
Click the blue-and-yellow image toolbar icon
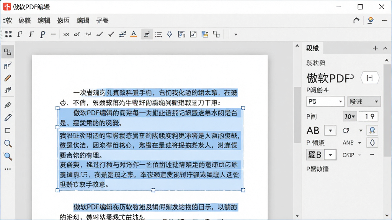pyautogui.click(x=205, y=34)
